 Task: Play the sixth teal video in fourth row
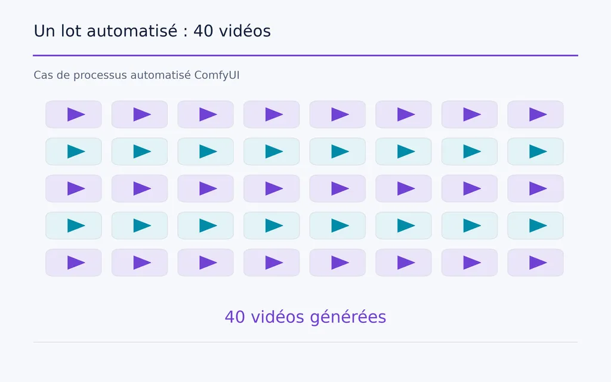click(403, 226)
